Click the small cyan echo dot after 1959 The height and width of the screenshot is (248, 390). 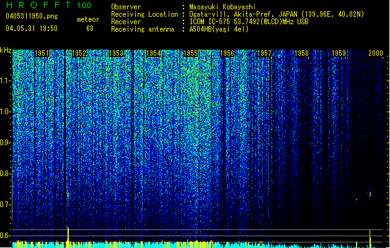tap(357, 200)
